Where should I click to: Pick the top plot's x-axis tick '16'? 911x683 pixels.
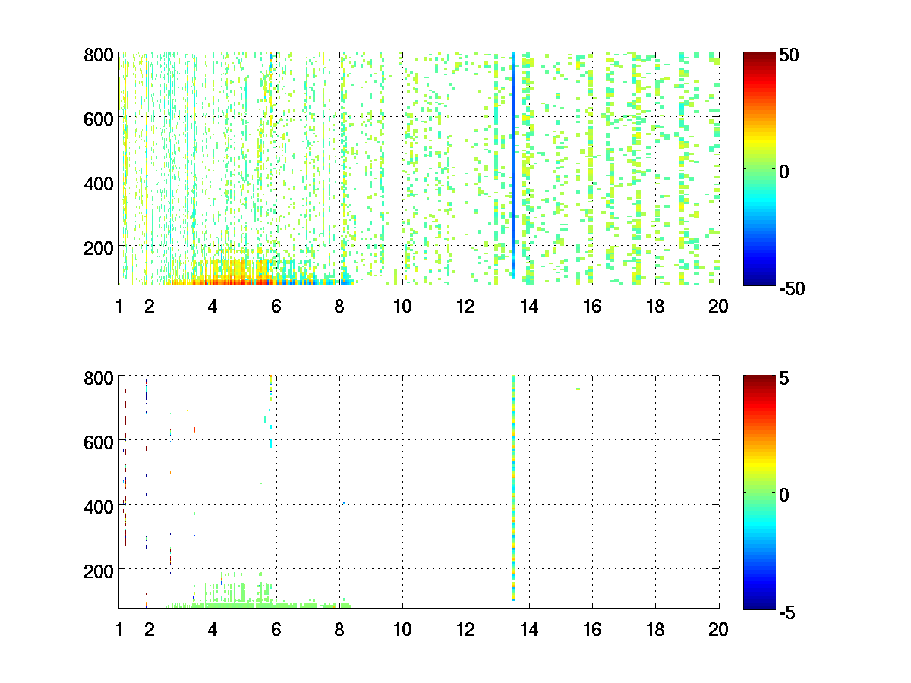coord(592,307)
